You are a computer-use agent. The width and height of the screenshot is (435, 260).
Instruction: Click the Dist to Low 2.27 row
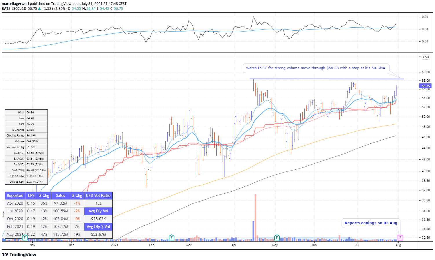coord(26,182)
